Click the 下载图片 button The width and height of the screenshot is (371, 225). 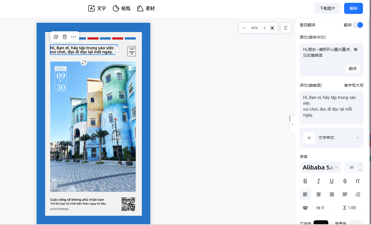327,8
